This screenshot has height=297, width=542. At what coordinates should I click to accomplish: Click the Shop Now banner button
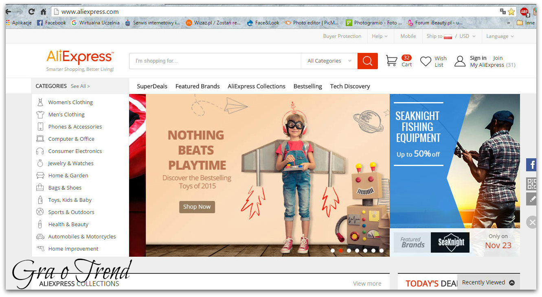coord(197,207)
